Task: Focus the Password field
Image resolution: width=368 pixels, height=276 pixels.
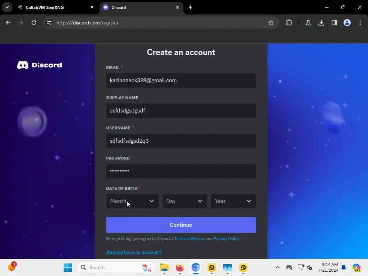Action: (x=181, y=171)
